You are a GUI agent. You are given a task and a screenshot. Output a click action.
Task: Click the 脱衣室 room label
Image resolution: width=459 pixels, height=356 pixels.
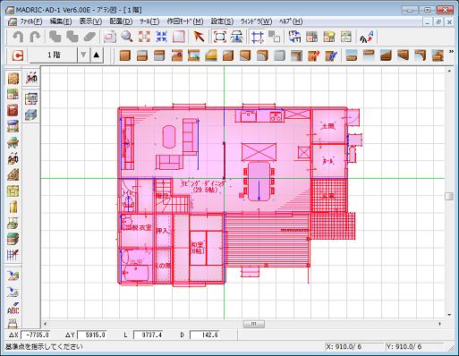tap(141, 228)
